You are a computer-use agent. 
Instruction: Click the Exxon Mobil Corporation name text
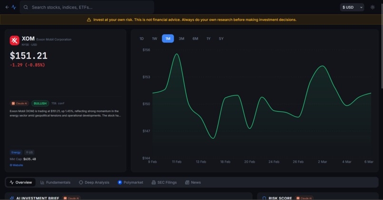tap(54, 39)
